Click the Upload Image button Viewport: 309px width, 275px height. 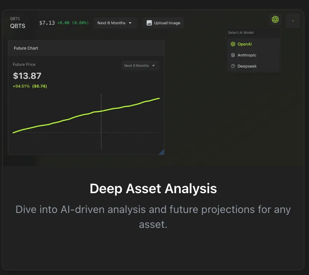click(x=163, y=23)
